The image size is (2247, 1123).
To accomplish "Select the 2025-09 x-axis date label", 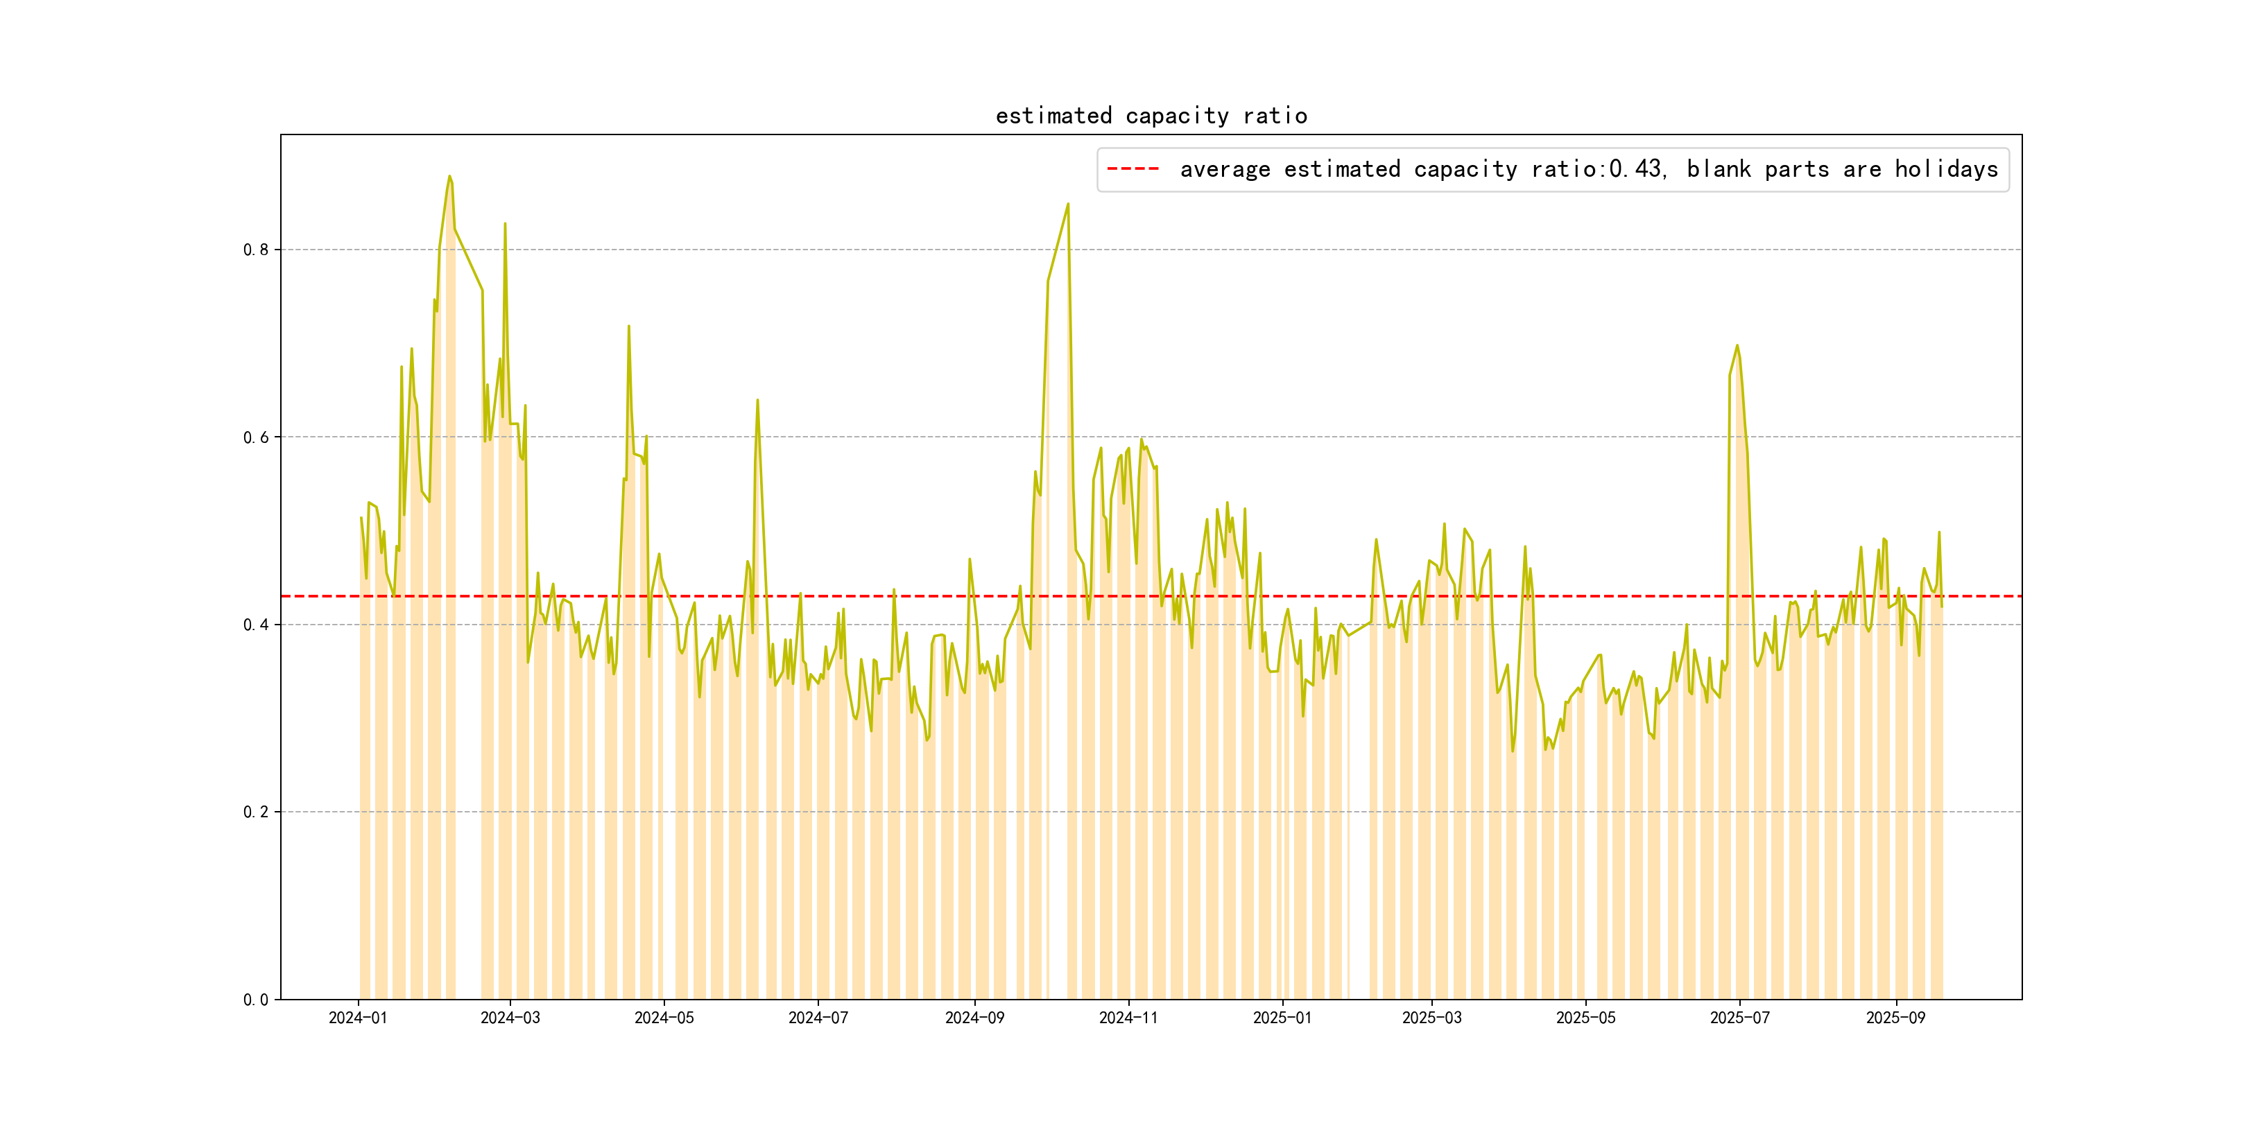I will (1895, 1018).
